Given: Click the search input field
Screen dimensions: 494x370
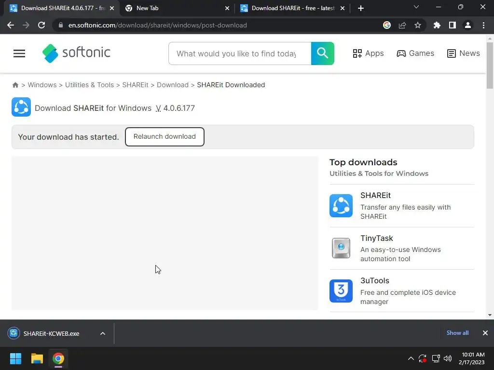Looking at the screenshot, I should click(240, 53).
